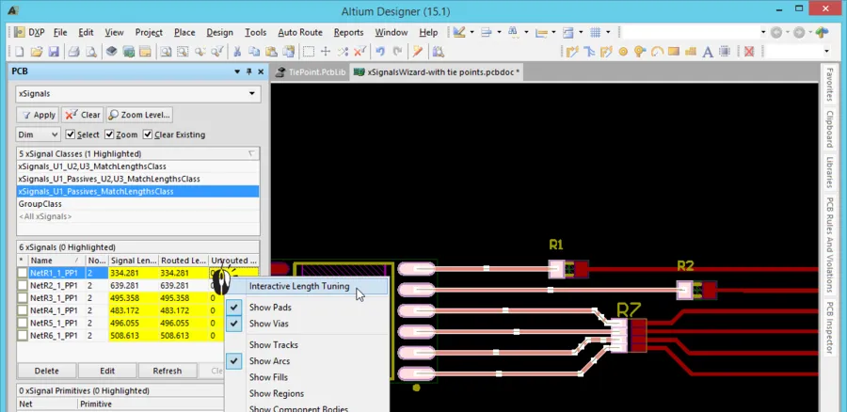Screen dimensions: 847x412
Task: Print using the printer toolbar icon
Action: click(x=74, y=52)
